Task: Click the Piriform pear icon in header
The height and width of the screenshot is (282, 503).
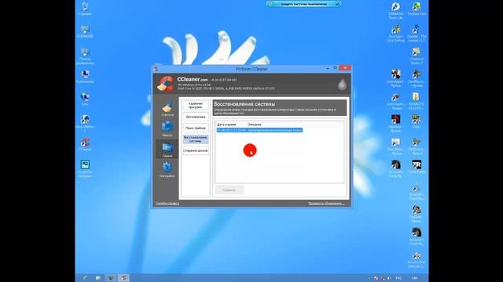Action: (x=342, y=84)
